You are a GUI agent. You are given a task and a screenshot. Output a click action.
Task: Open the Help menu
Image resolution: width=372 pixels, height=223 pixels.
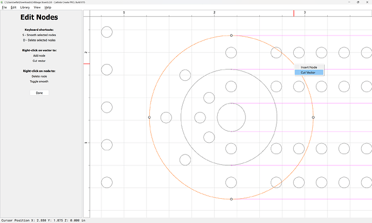point(47,8)
